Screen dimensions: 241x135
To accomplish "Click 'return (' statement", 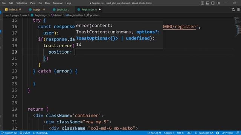I will point(38,109).
